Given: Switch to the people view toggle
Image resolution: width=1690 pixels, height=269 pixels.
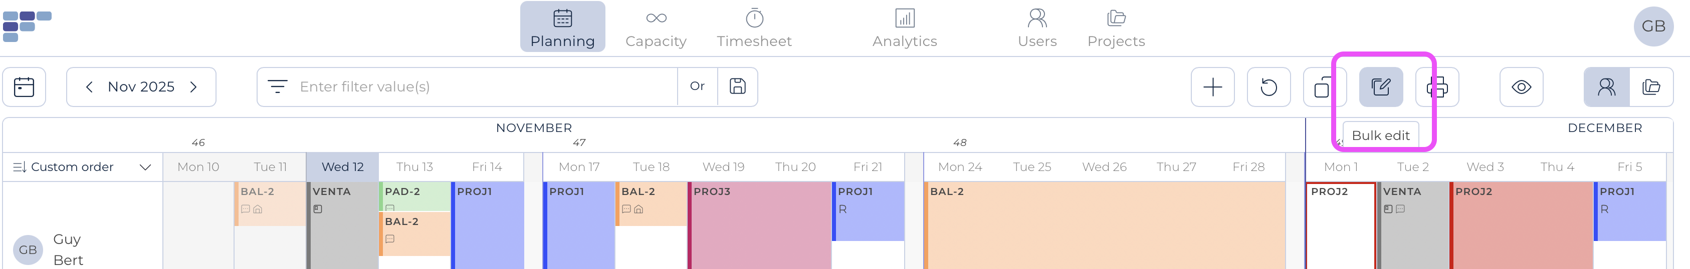Looking at the screenshot, I should click(x=1606, y=87).
